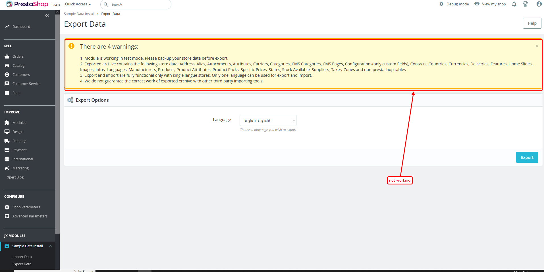The height and width of the screenshot is (272, 544).
Task: Click the PrestaShop logo
Action: pyautogui.click(x=27, y=4)
